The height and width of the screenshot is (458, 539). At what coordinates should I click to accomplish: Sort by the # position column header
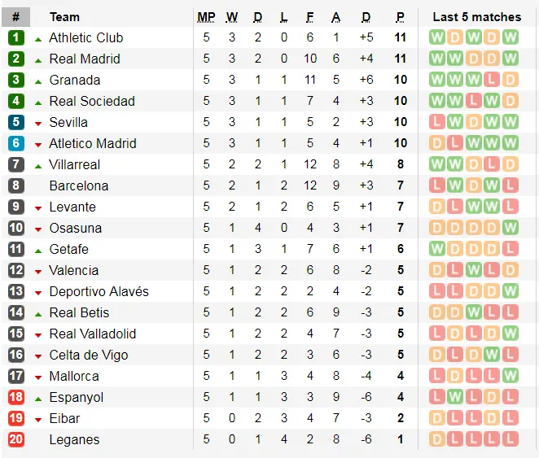(16, 16)
